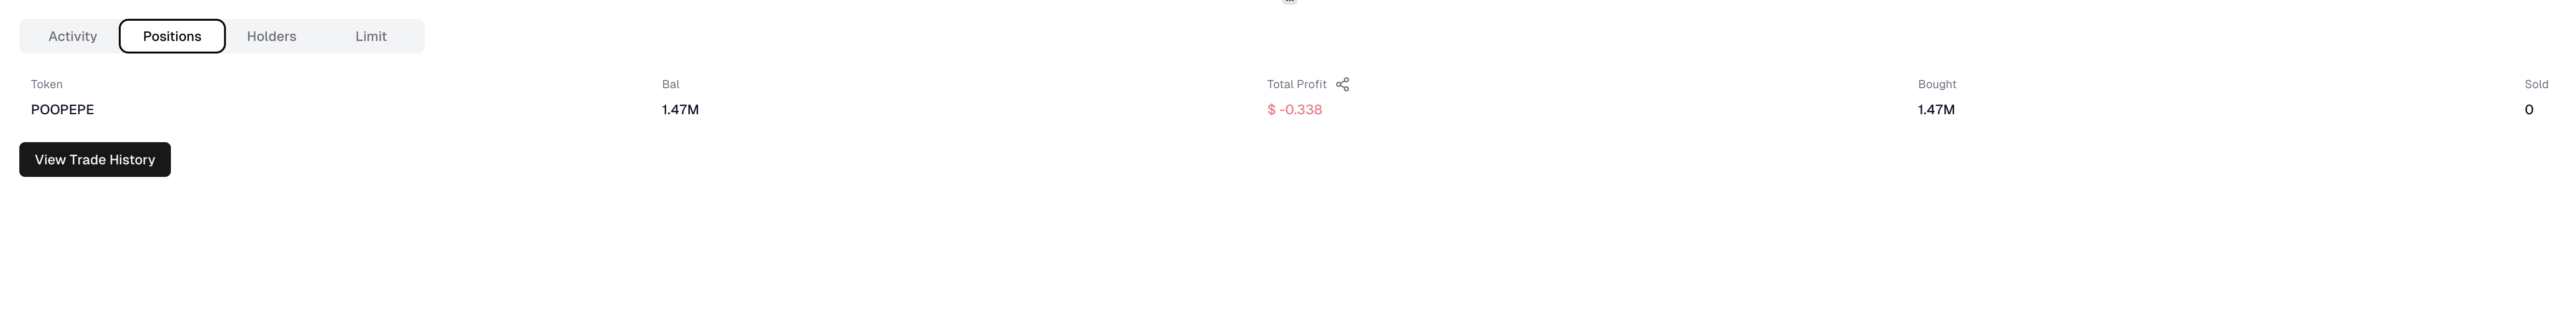Select the Limit tab
Screen dimensions: 2576x321
tap(371, 36)
